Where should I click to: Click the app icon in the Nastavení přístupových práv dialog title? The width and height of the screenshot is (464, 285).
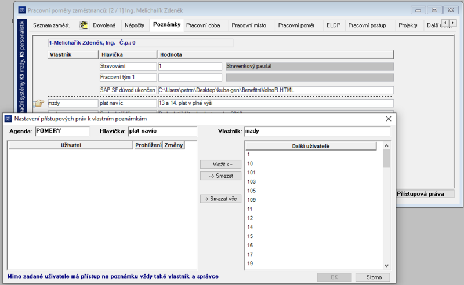pos(8,119)
